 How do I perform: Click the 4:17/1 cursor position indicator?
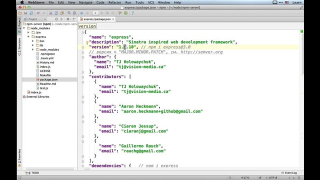click(245, 177)
